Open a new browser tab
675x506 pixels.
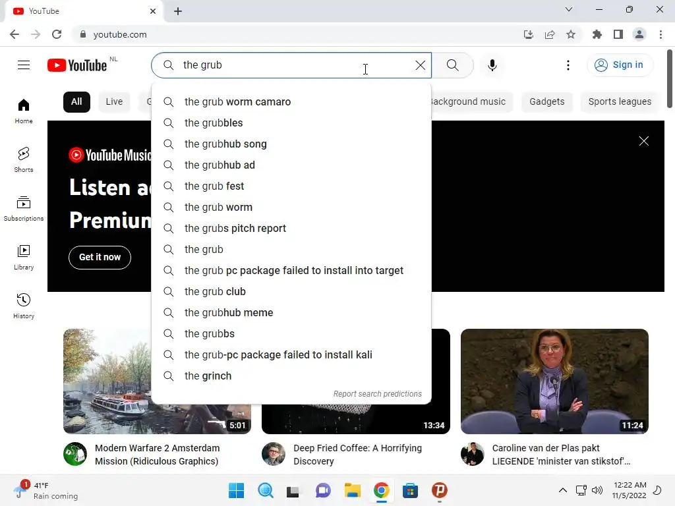178,11
